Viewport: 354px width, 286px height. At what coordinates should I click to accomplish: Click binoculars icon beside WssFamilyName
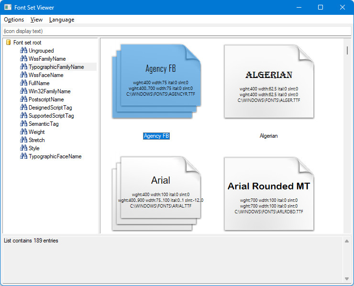pos(23,58)
